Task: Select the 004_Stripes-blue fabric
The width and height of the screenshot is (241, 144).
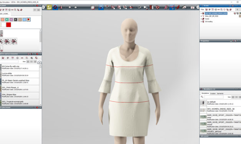Action: tap(20, 95)
